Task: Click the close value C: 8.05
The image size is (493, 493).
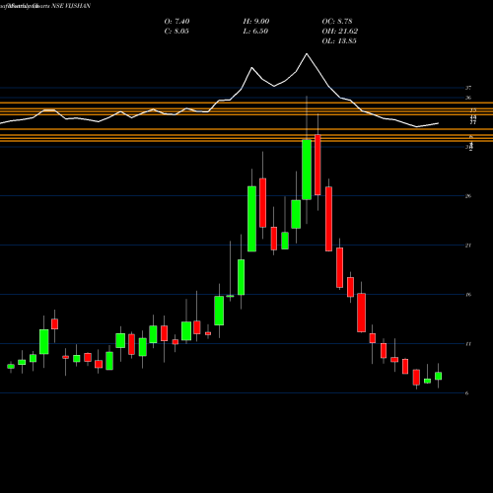Action: (x=176, y=32)
